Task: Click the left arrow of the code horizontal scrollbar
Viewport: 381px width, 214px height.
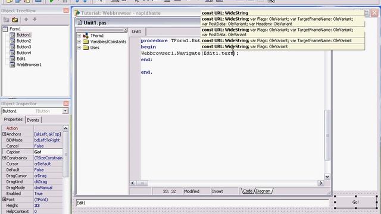Action: pos(133,183)
